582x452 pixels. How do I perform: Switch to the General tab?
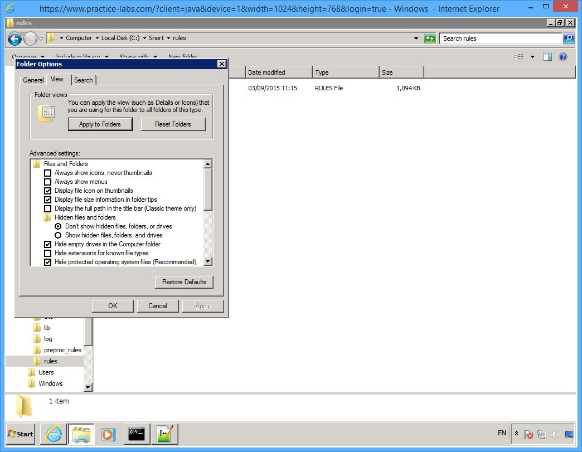33,80
